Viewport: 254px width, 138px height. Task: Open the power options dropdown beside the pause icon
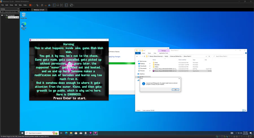33,5
